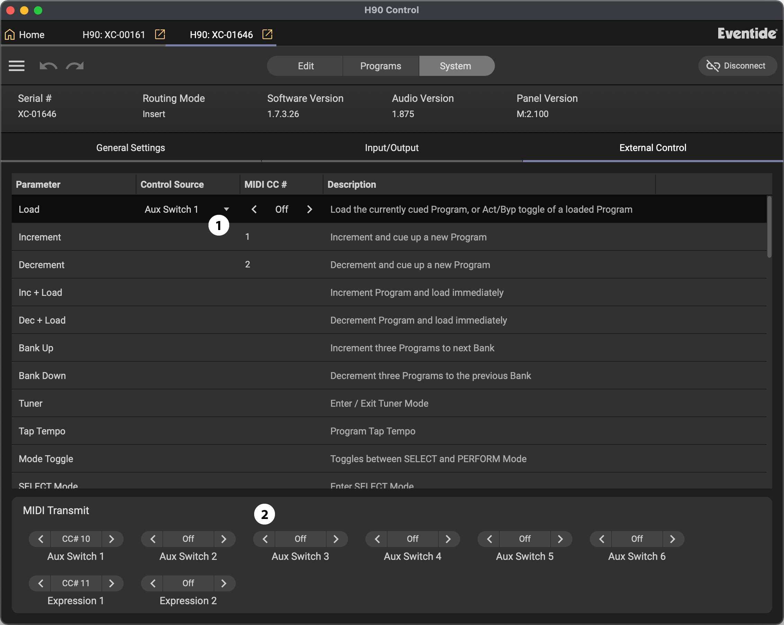Click the undo arrow icon
This screenshot has width=784, height=625.
point(48,66)
